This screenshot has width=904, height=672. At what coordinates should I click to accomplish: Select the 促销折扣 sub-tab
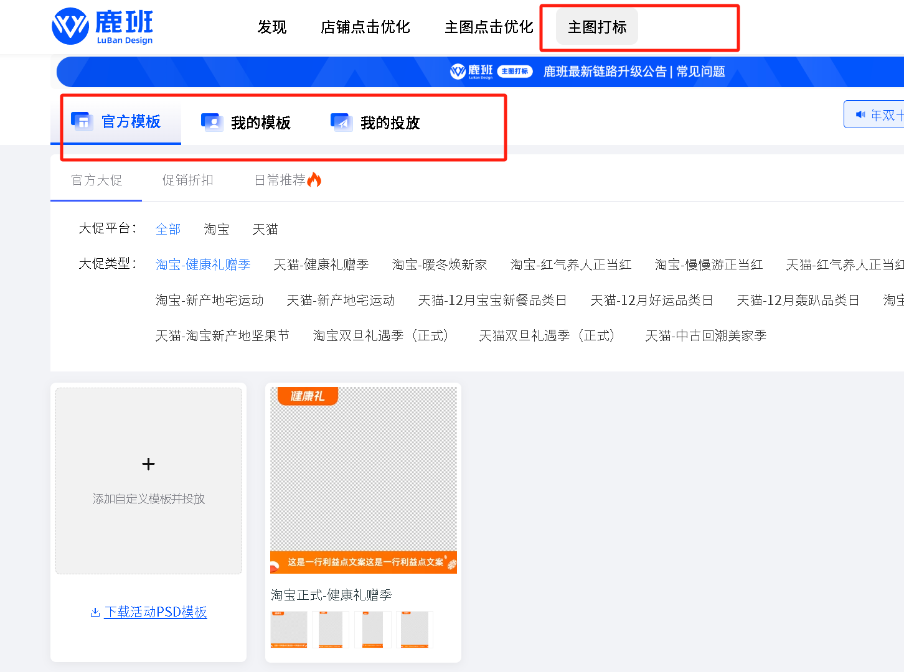[x=187, y=180]
